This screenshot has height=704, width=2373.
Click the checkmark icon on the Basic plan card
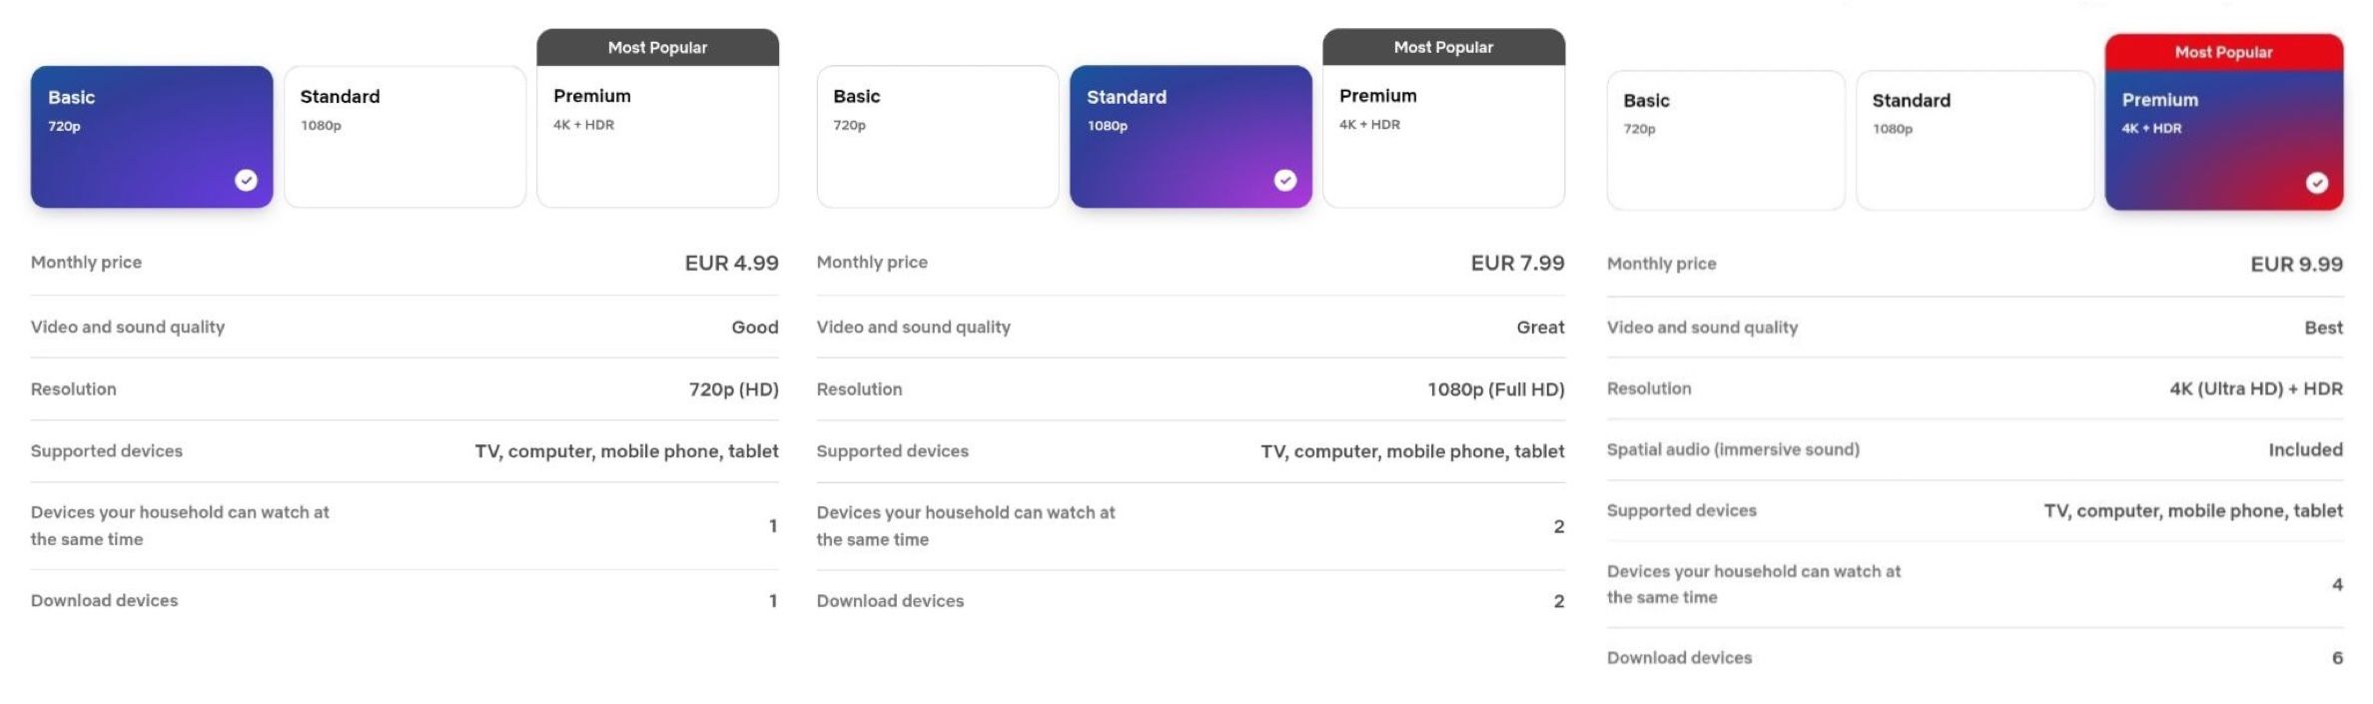tap(245, 181)
